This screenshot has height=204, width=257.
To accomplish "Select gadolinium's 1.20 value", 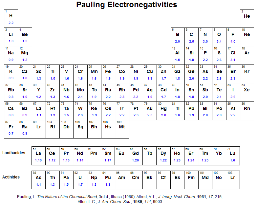I will coord(135,160).
